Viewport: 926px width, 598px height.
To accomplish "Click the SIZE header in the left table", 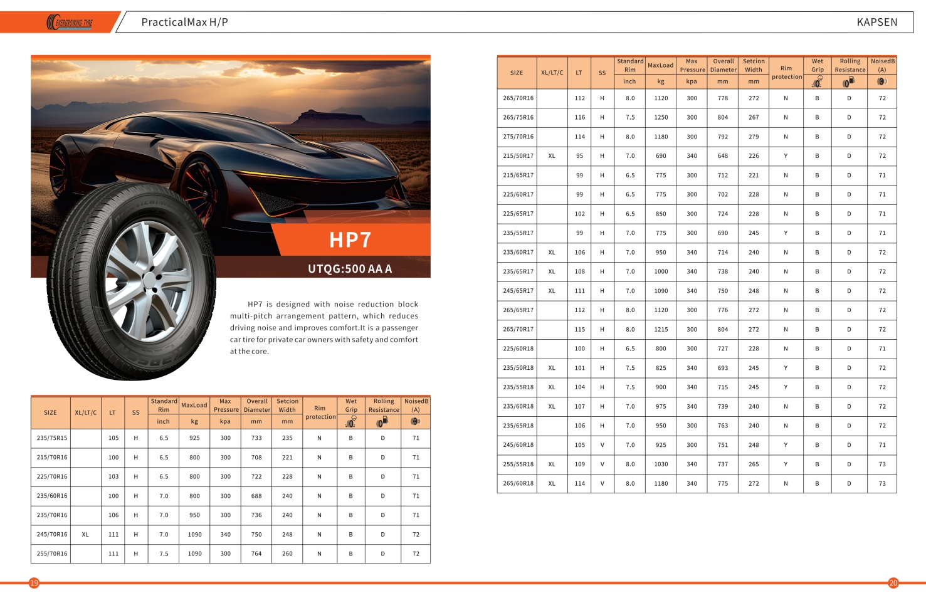I will click(51, 412).
